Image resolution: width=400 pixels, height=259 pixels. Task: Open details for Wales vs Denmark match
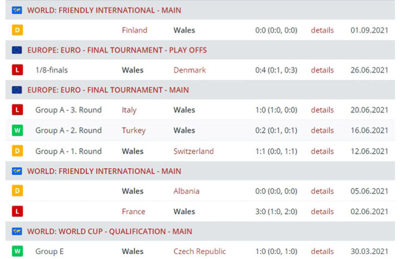pyautogui.click(x=322, y=70)
